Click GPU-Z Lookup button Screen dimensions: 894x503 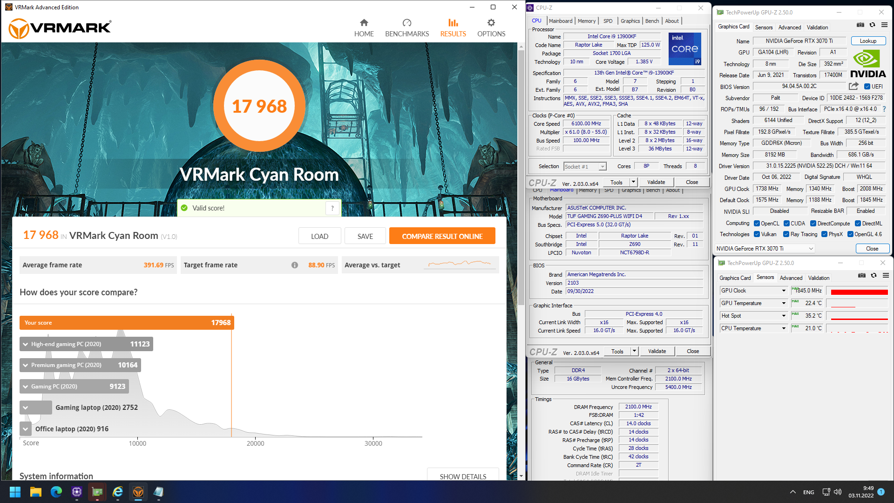868,41
